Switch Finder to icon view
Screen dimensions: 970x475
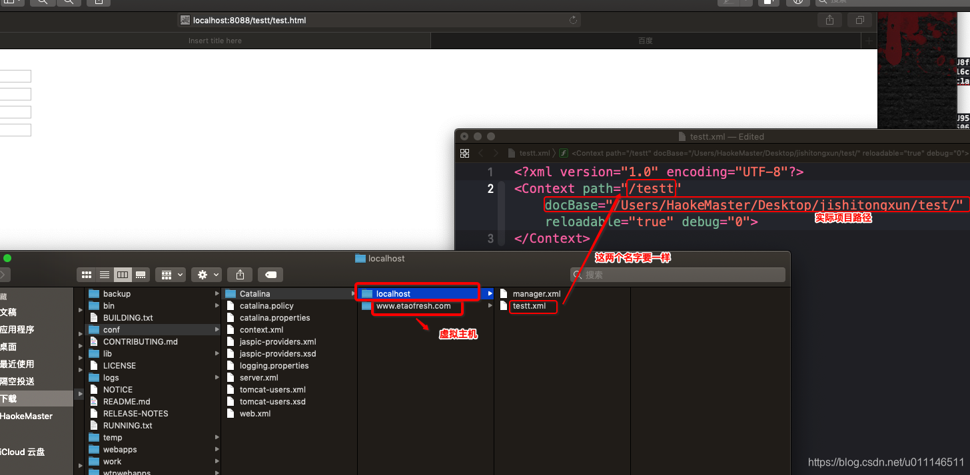click(x=87, y=274)
